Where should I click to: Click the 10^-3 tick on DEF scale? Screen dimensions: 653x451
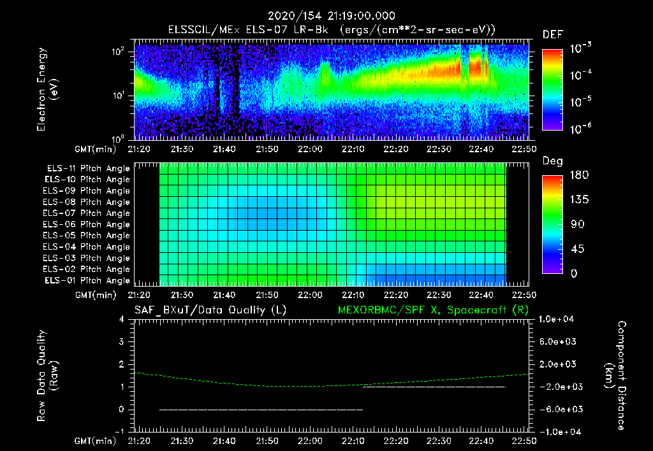[580, 48]
